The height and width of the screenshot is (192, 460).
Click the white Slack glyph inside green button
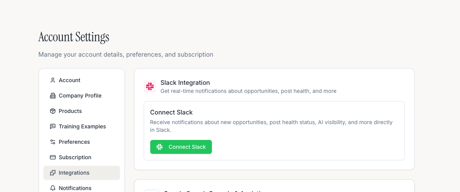click(159, 147)
